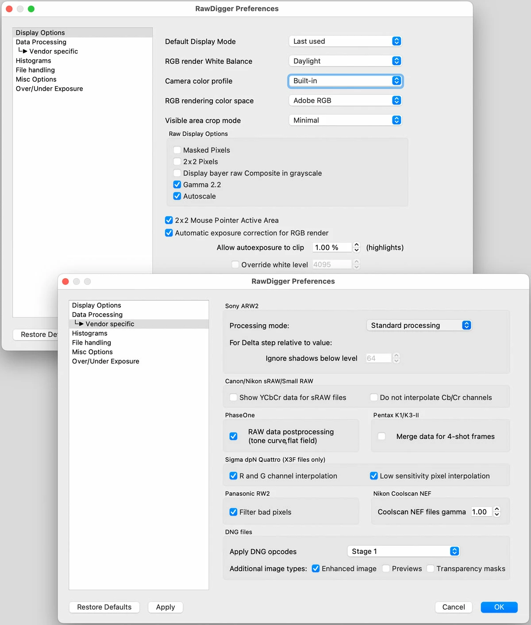Open RGB render White Balance dropdown showing Daylight
Viewport: 531px width, 625px height.
[345, 61]
